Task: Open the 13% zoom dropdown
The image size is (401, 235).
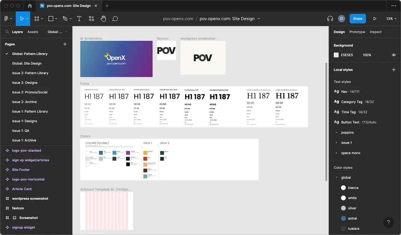Action: [391, 19]
